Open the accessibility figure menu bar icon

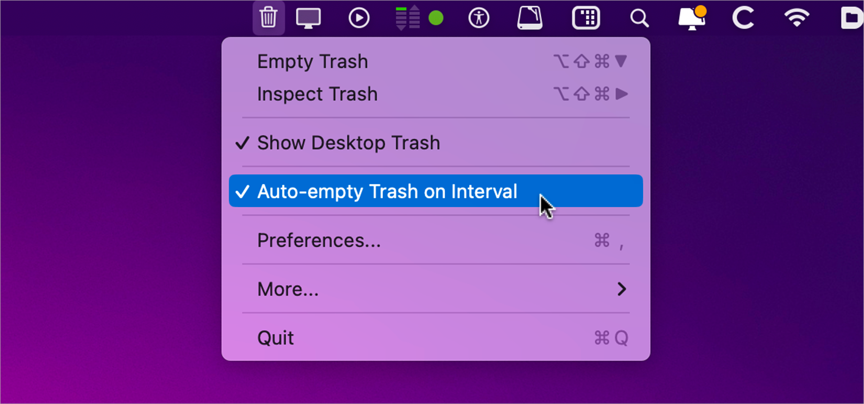pyautogui.click(x=479, y=18)
